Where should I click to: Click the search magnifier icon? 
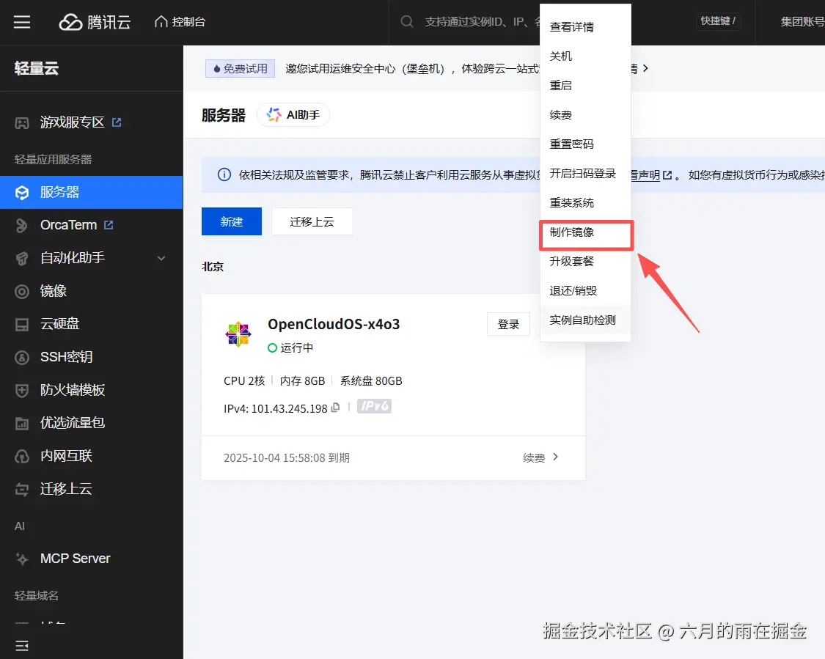[407, 21]
